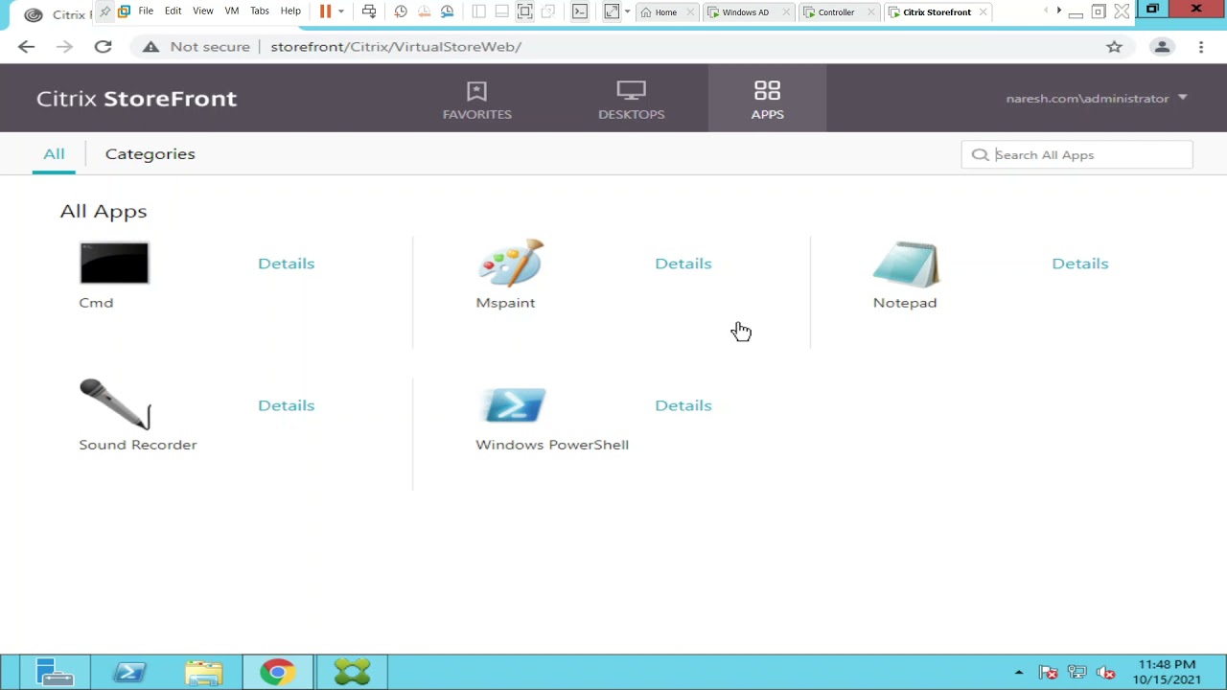Switch to the Home VMware tab
This screenshot has width=1227, height=690.
pos(665,12)
